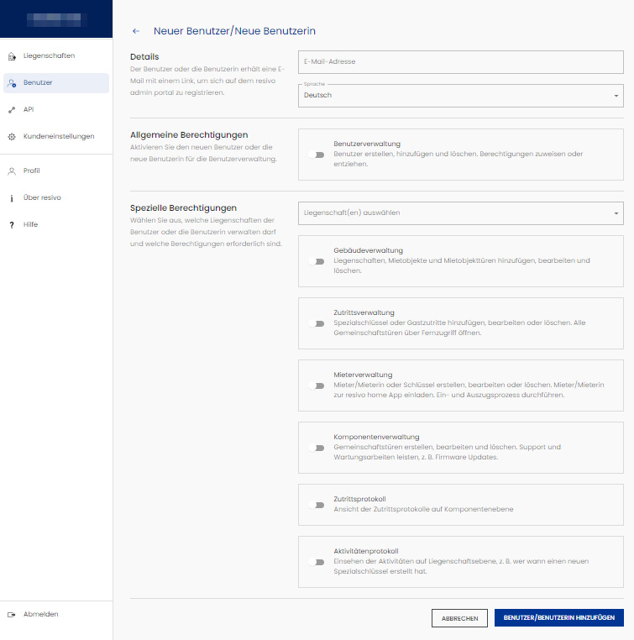
Task: Click the Allgemeine Berechtigungen heading
Action: 189,135
